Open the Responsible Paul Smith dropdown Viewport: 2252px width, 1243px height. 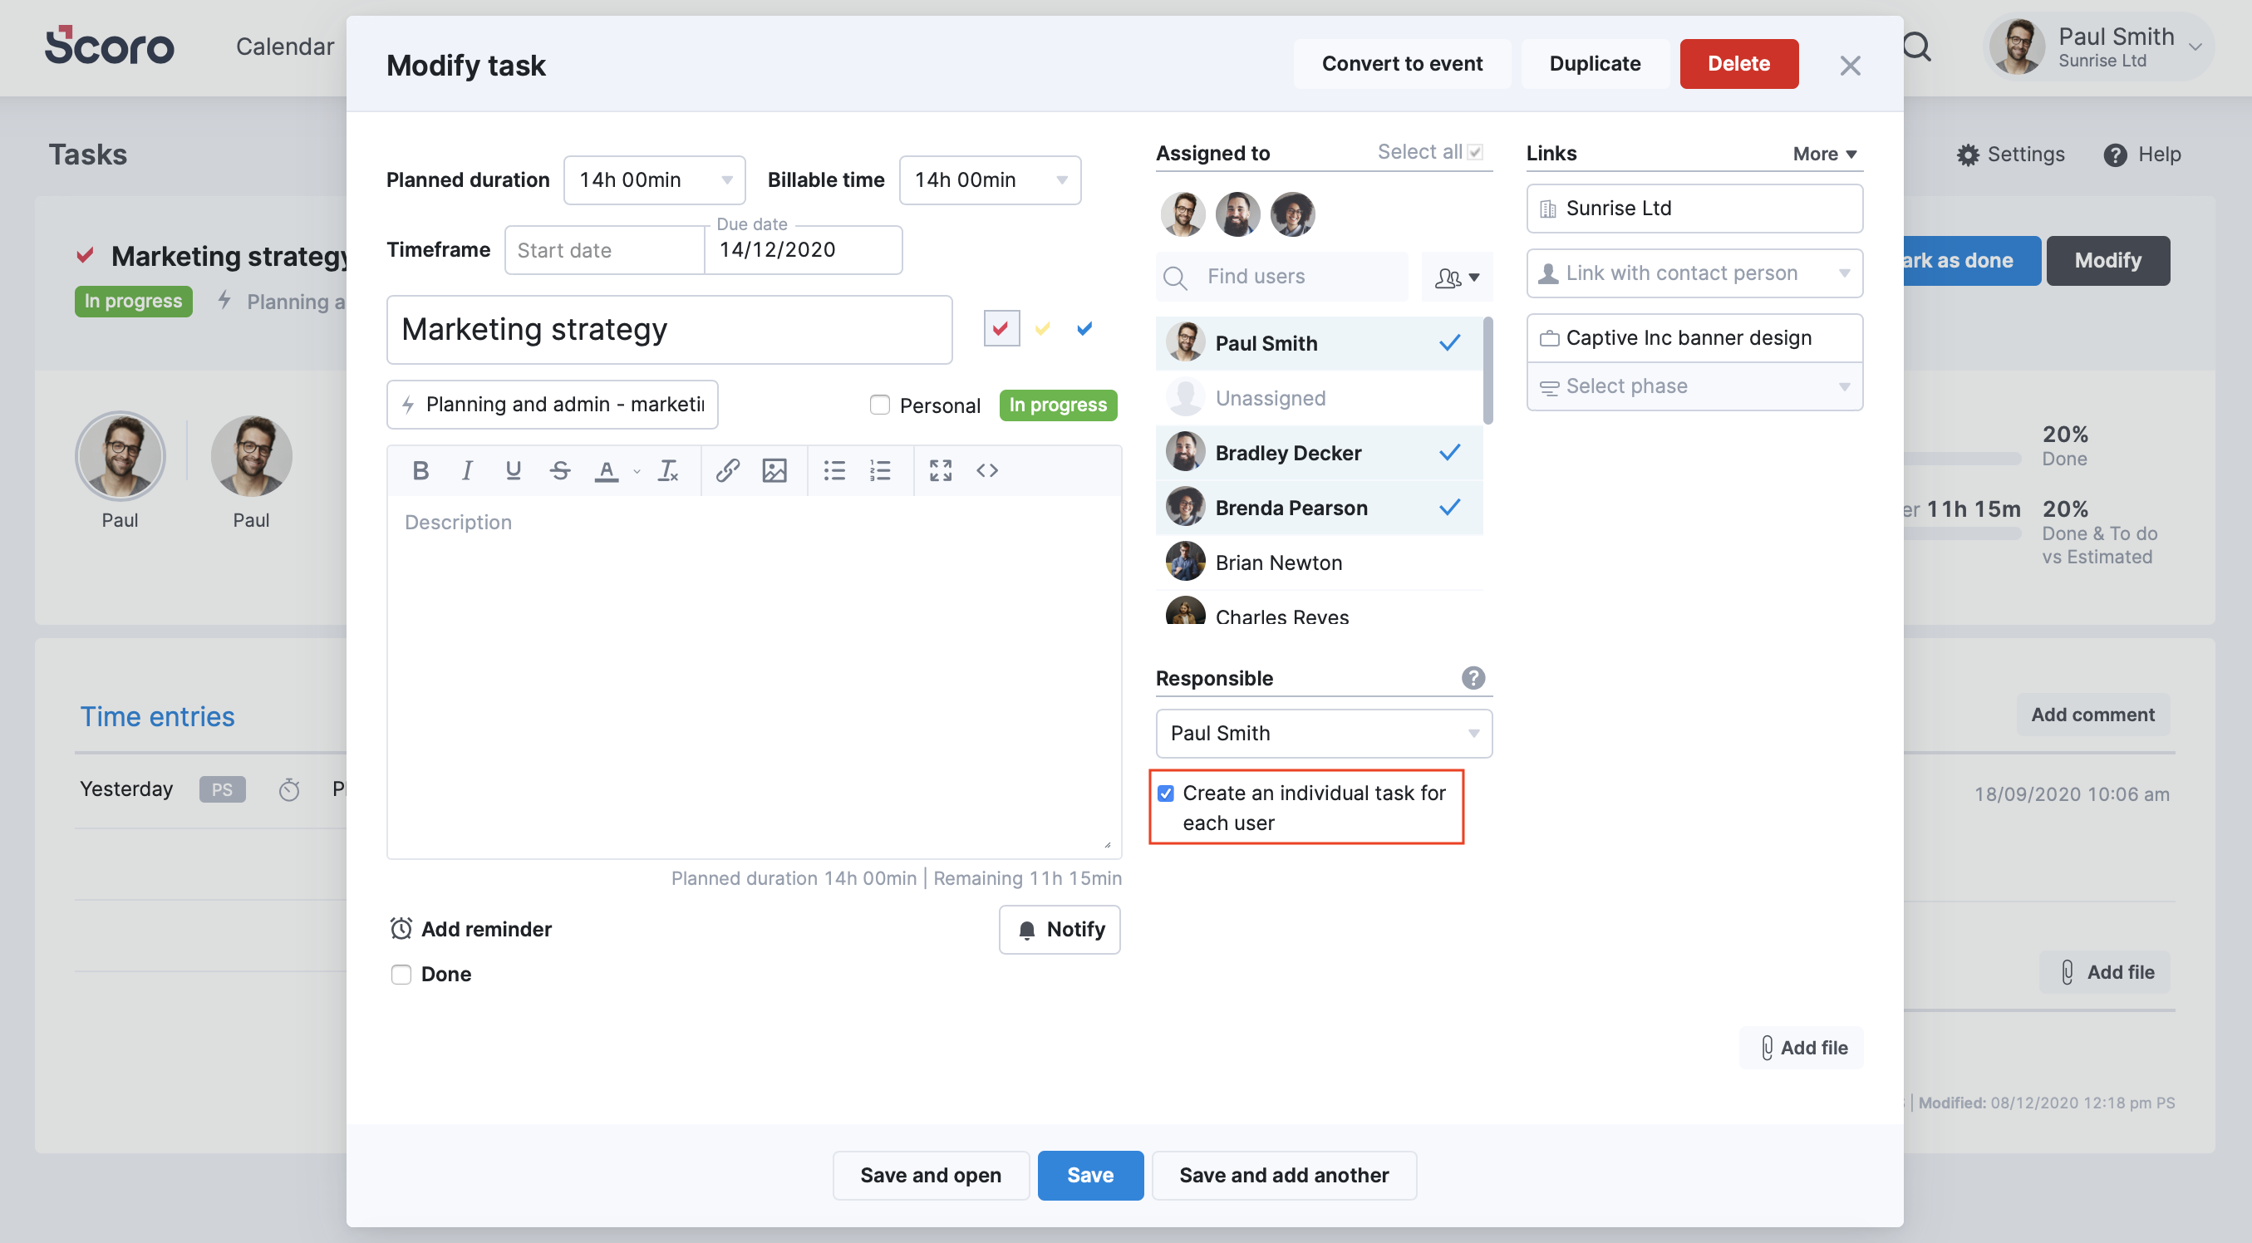point(1324,733)
